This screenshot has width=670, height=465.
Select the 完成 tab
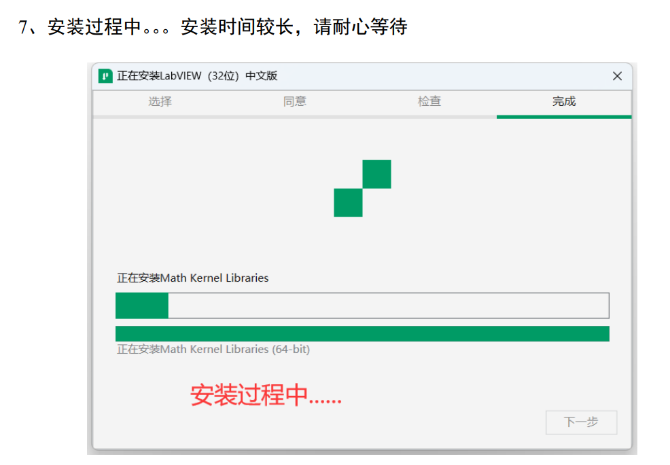[x=563, y=102]
